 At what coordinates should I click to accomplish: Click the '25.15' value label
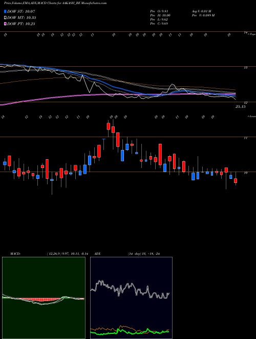(241, 107)
